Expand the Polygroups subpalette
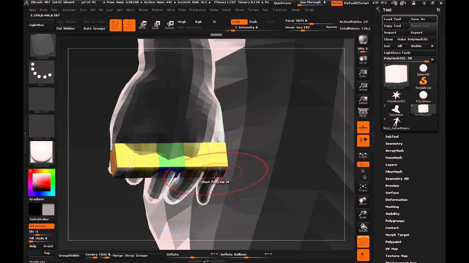 coord(395,221)
